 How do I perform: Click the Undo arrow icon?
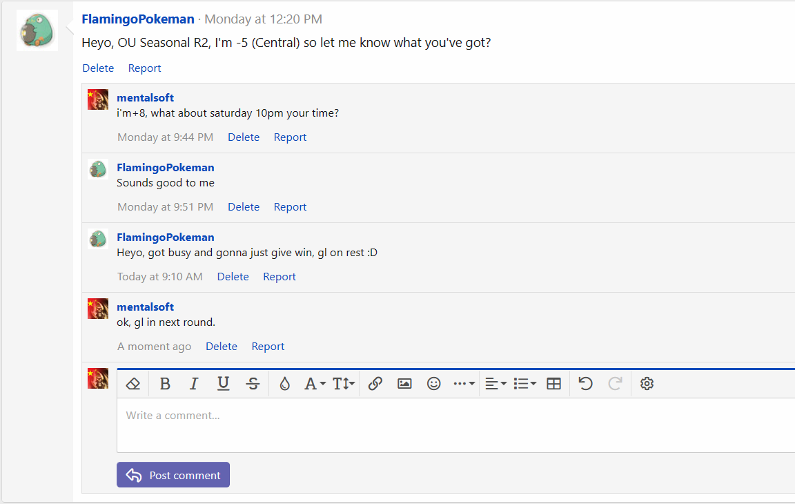[586, 384]
